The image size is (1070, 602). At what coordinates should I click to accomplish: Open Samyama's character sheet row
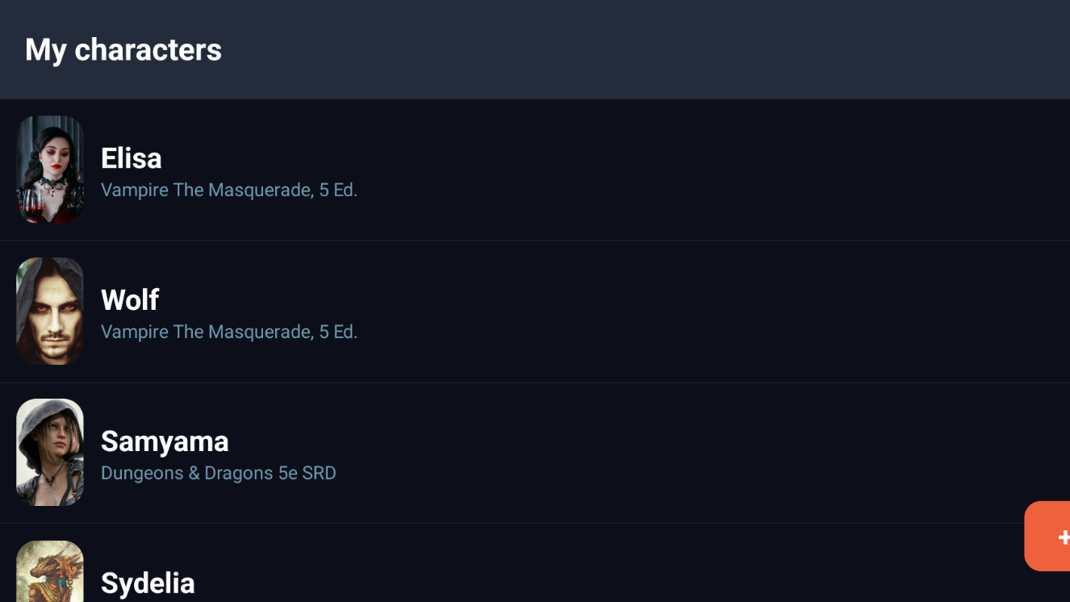click(565, 453)
